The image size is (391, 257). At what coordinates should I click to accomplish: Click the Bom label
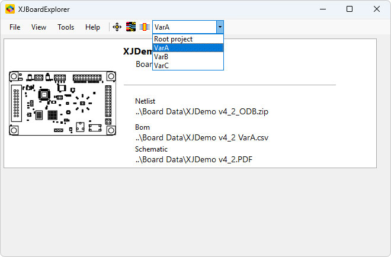pyautogui.click(x=142, y=127)
